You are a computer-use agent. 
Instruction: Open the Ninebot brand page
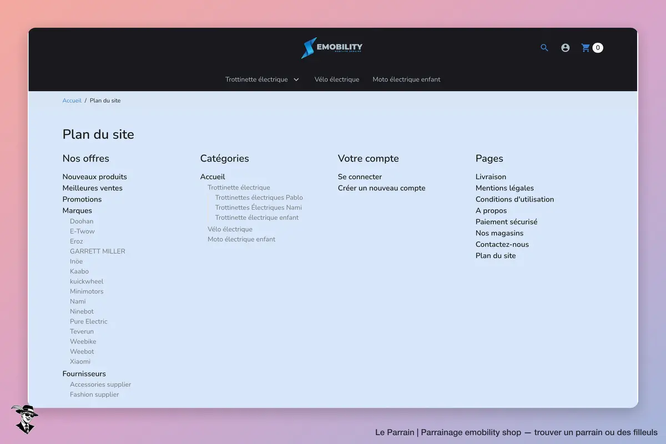[82, 311]
